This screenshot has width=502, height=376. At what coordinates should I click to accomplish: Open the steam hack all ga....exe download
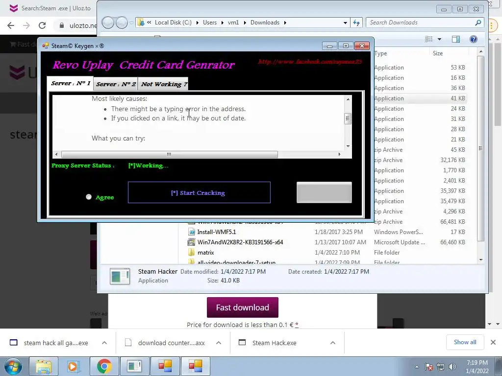(56, 343)
